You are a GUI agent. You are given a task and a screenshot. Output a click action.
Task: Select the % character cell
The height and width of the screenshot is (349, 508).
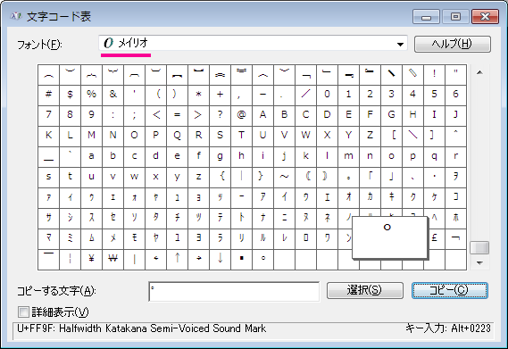click(x=91, y=95)
